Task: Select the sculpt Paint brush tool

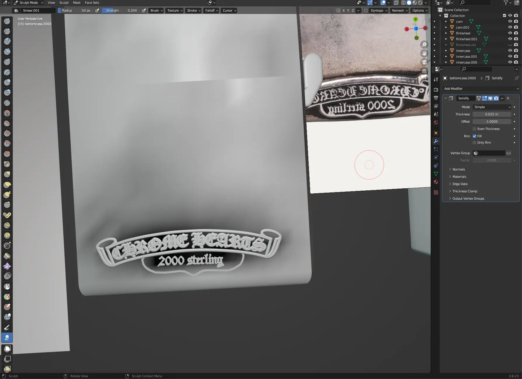Action: 7,327
